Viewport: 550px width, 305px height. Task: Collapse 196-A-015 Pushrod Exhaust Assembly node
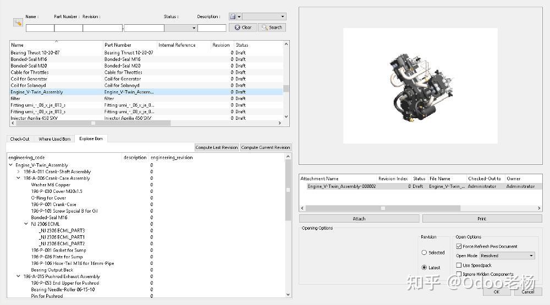(19, 276)
